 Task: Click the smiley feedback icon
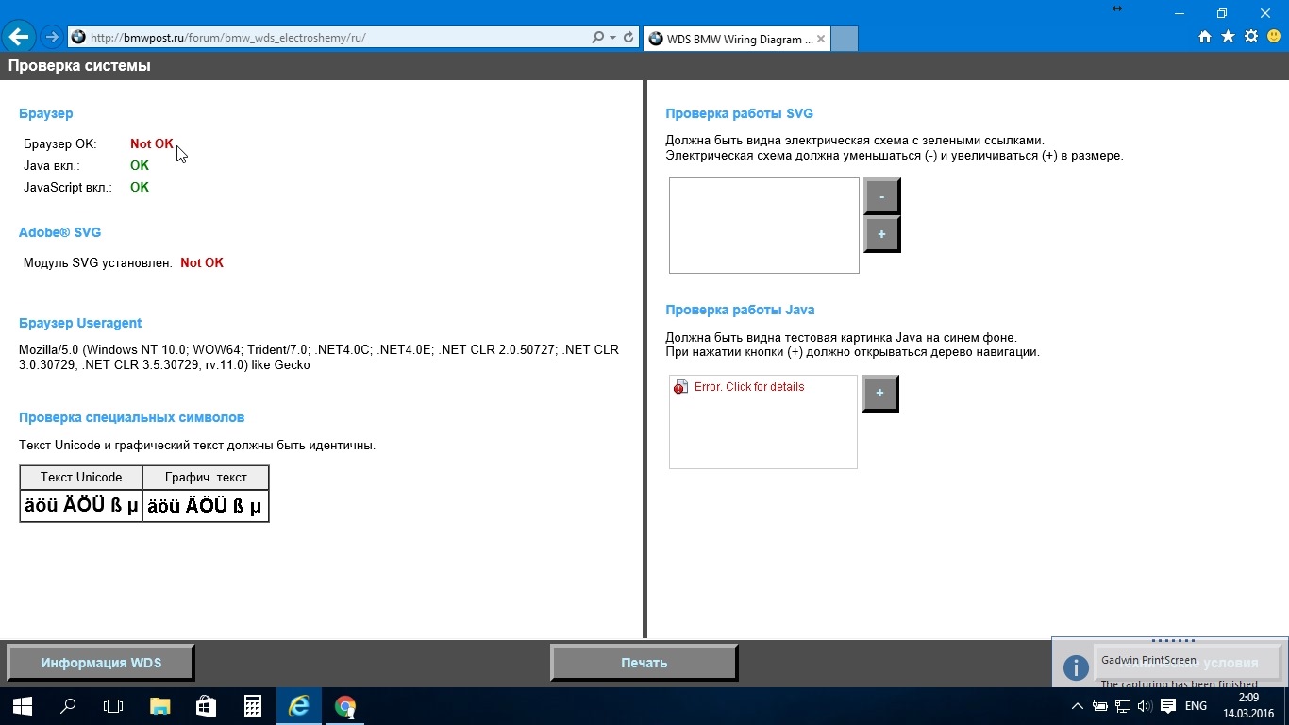[1274, 37]
